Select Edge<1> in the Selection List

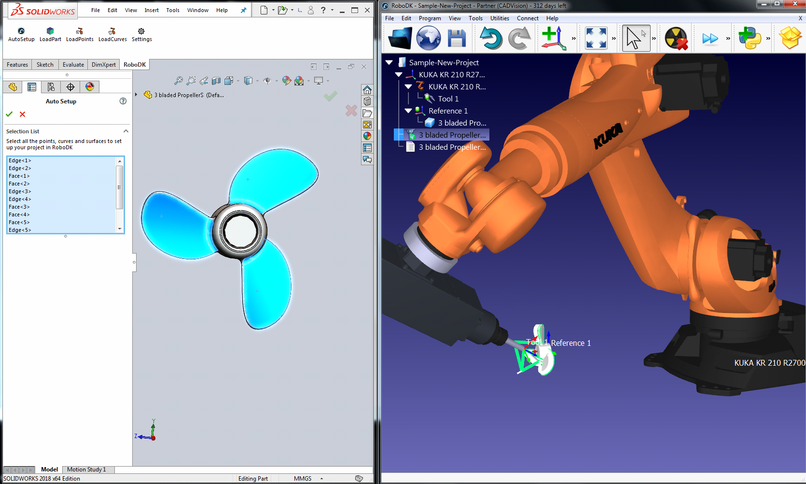click(19, 160)
